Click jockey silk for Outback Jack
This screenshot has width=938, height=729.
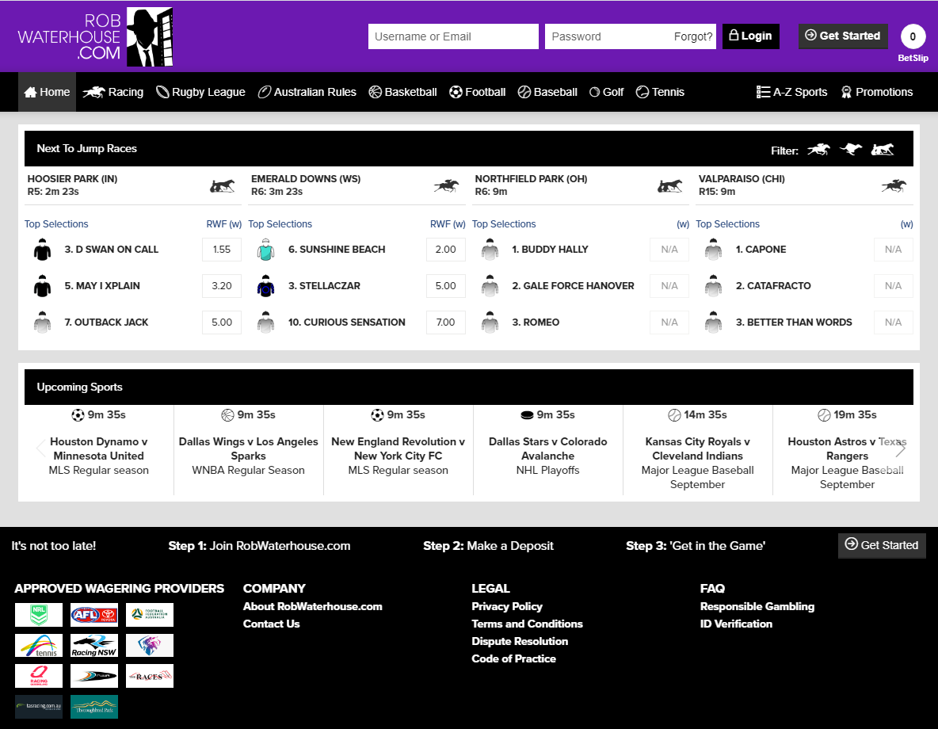pos(42,322)
